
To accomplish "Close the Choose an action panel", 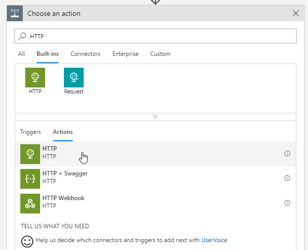I will click(x=296, y=13).
